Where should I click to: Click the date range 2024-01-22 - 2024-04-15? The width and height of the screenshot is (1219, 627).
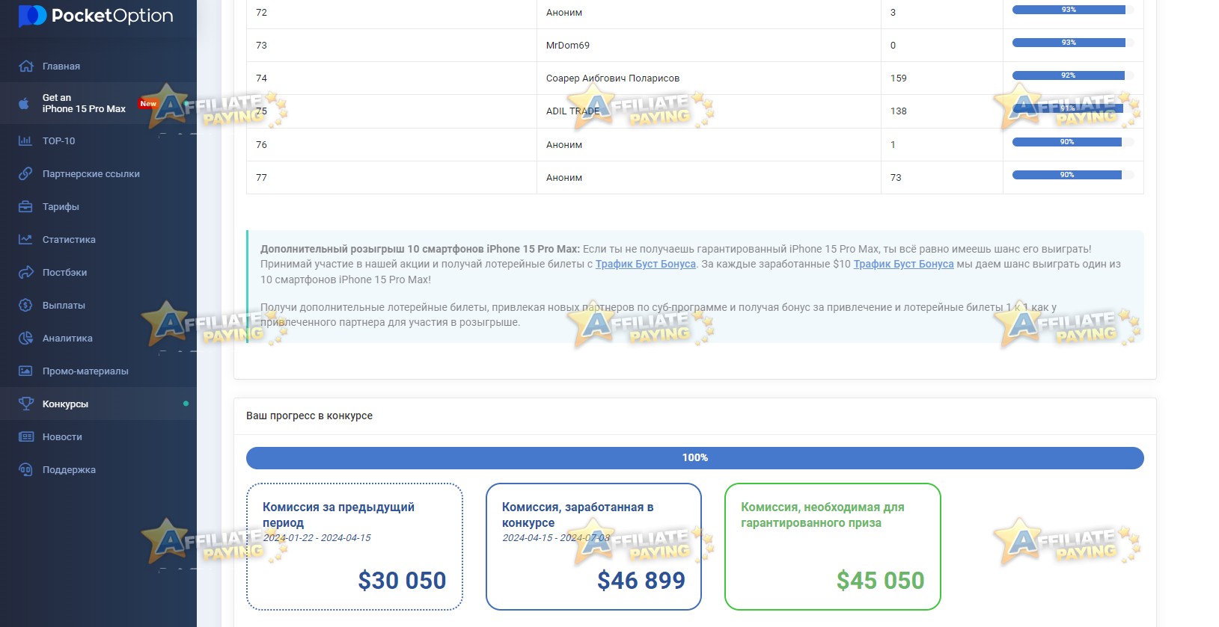point(317,537)
